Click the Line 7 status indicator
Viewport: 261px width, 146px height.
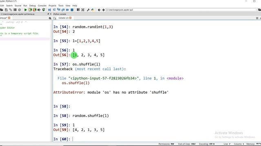tap(227, 144)
